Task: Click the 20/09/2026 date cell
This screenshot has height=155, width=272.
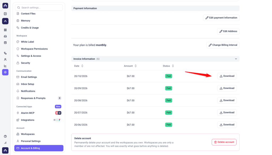Action: [81, 88]
